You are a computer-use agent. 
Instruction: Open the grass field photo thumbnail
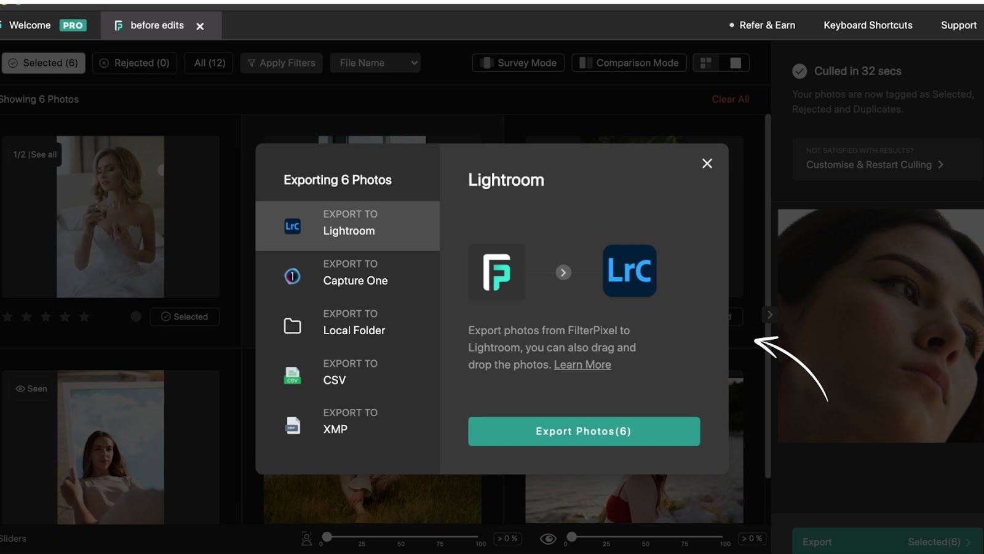pyautogui.click(x=373, y=499)
